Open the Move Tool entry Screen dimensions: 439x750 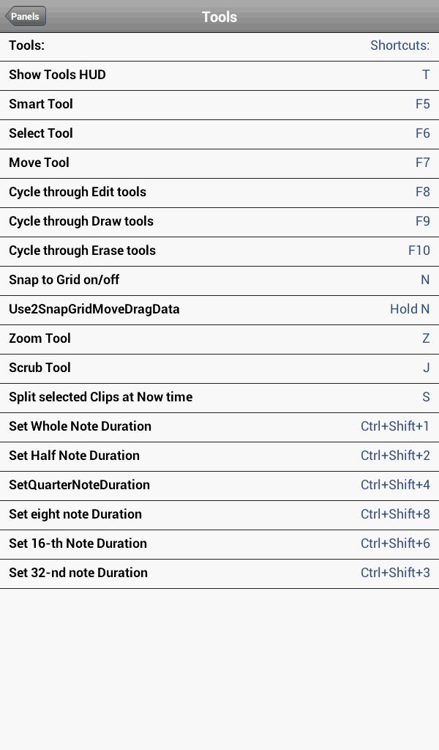pos(219,163)
